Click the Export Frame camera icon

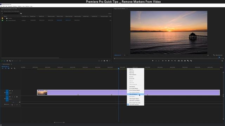tap(185, 61)
